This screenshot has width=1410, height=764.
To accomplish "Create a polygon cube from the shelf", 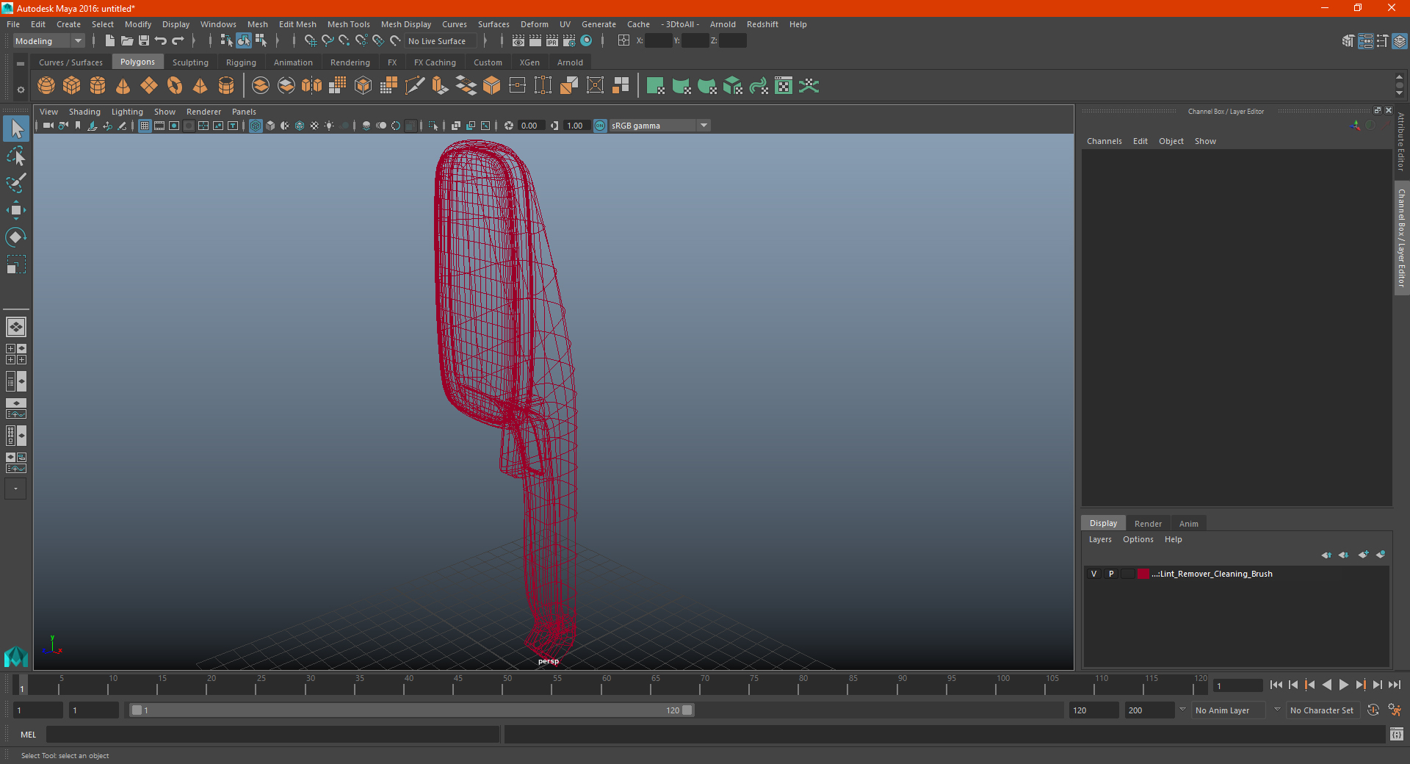I will (x=72, y=86).
